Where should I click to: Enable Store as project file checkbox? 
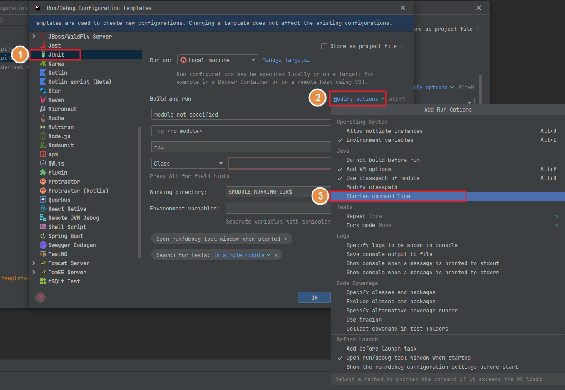click(324, 46)
